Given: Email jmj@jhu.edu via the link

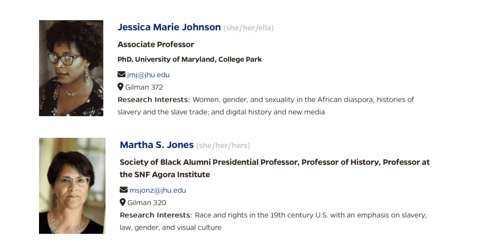Looking at the screenshot, I should 148,75.
